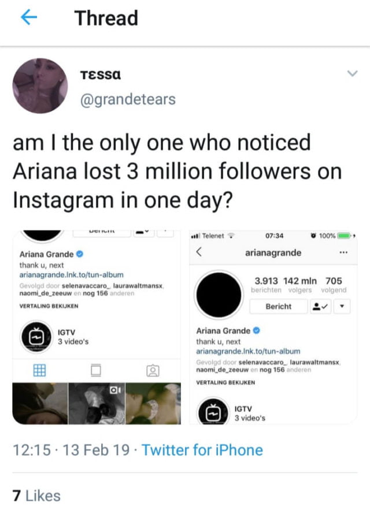This screenshot has width=370, height=510.
Task: Click VERTALING BEKIJKEN in the left screenshot
Action: pyautogui.click(x=49, y=306)
